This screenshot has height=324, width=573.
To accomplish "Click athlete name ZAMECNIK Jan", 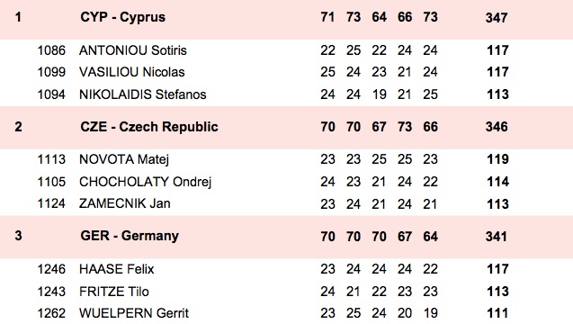I will [x=125, y=203].
